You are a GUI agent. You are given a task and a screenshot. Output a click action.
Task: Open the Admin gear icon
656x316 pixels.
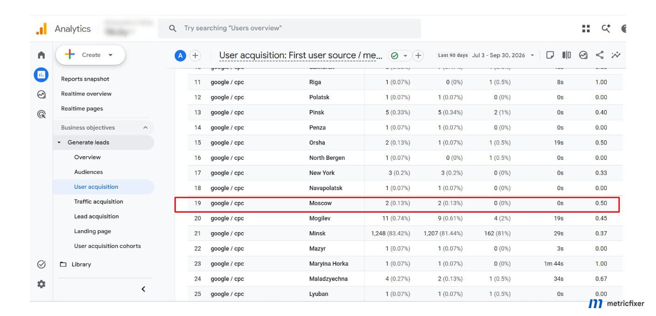(x=41, y=284)
